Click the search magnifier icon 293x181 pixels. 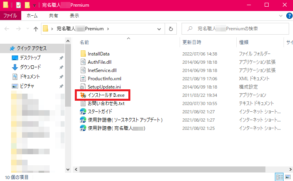[x=190, y=29]
